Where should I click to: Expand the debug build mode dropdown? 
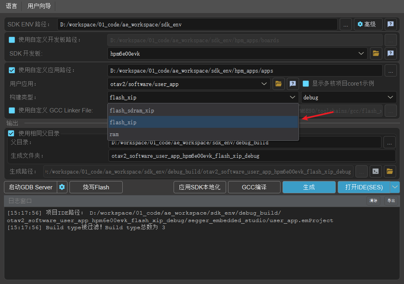click(x=349, y=97)
